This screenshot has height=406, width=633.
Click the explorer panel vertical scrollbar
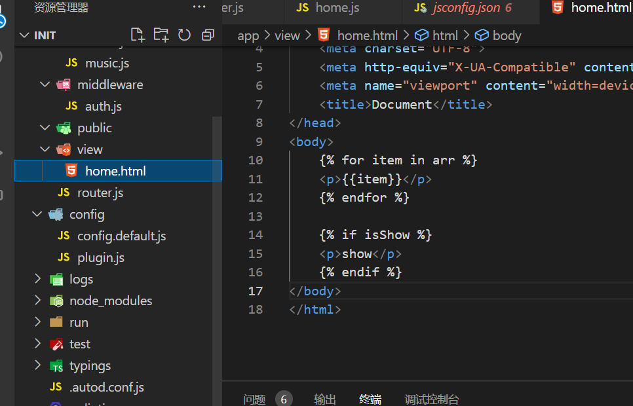click(x=217, y=261)
